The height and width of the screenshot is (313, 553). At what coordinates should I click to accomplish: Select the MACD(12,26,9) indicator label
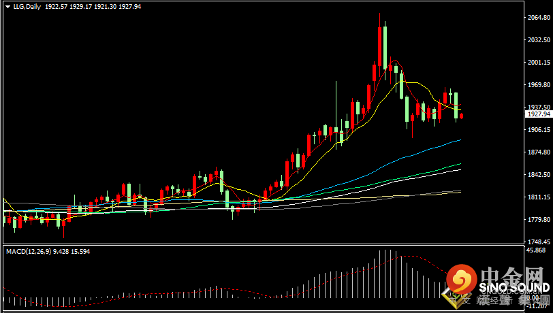(29, 252)
